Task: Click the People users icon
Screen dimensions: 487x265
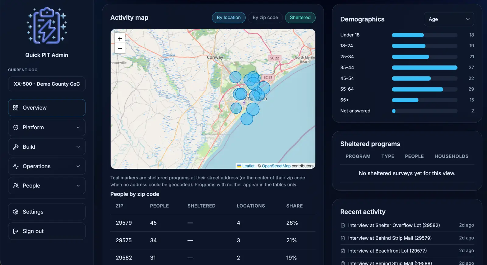Action: coord(16,186)
